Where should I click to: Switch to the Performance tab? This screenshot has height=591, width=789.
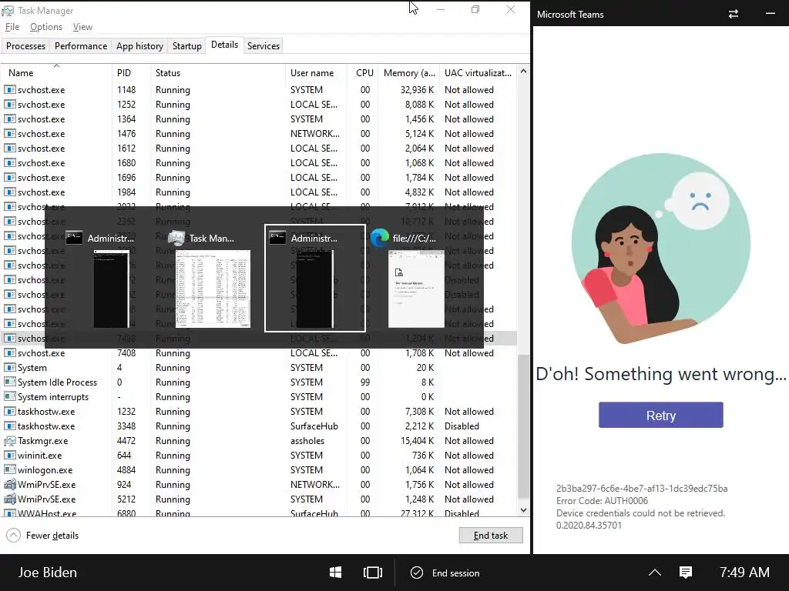[x=80, y=45]
